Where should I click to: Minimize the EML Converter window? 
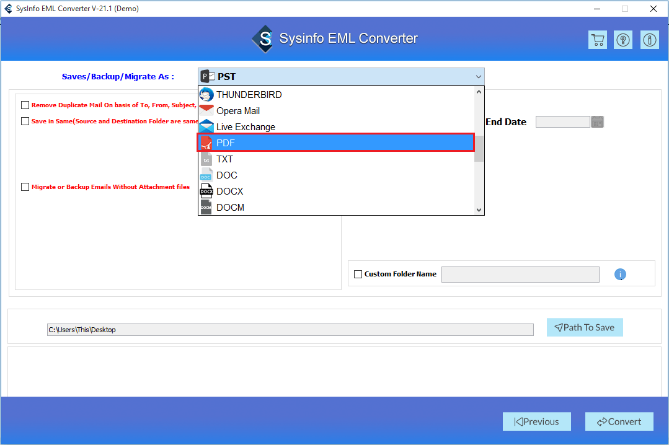pos(597,9)
